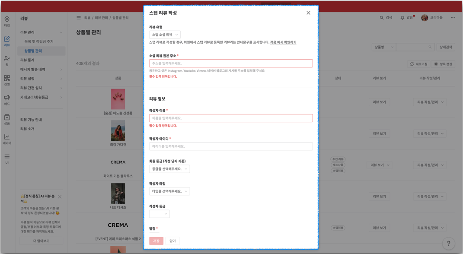Screen dimensions: 463x254
Task: Save the staff review with 저장
Action: tap(156, 241)
